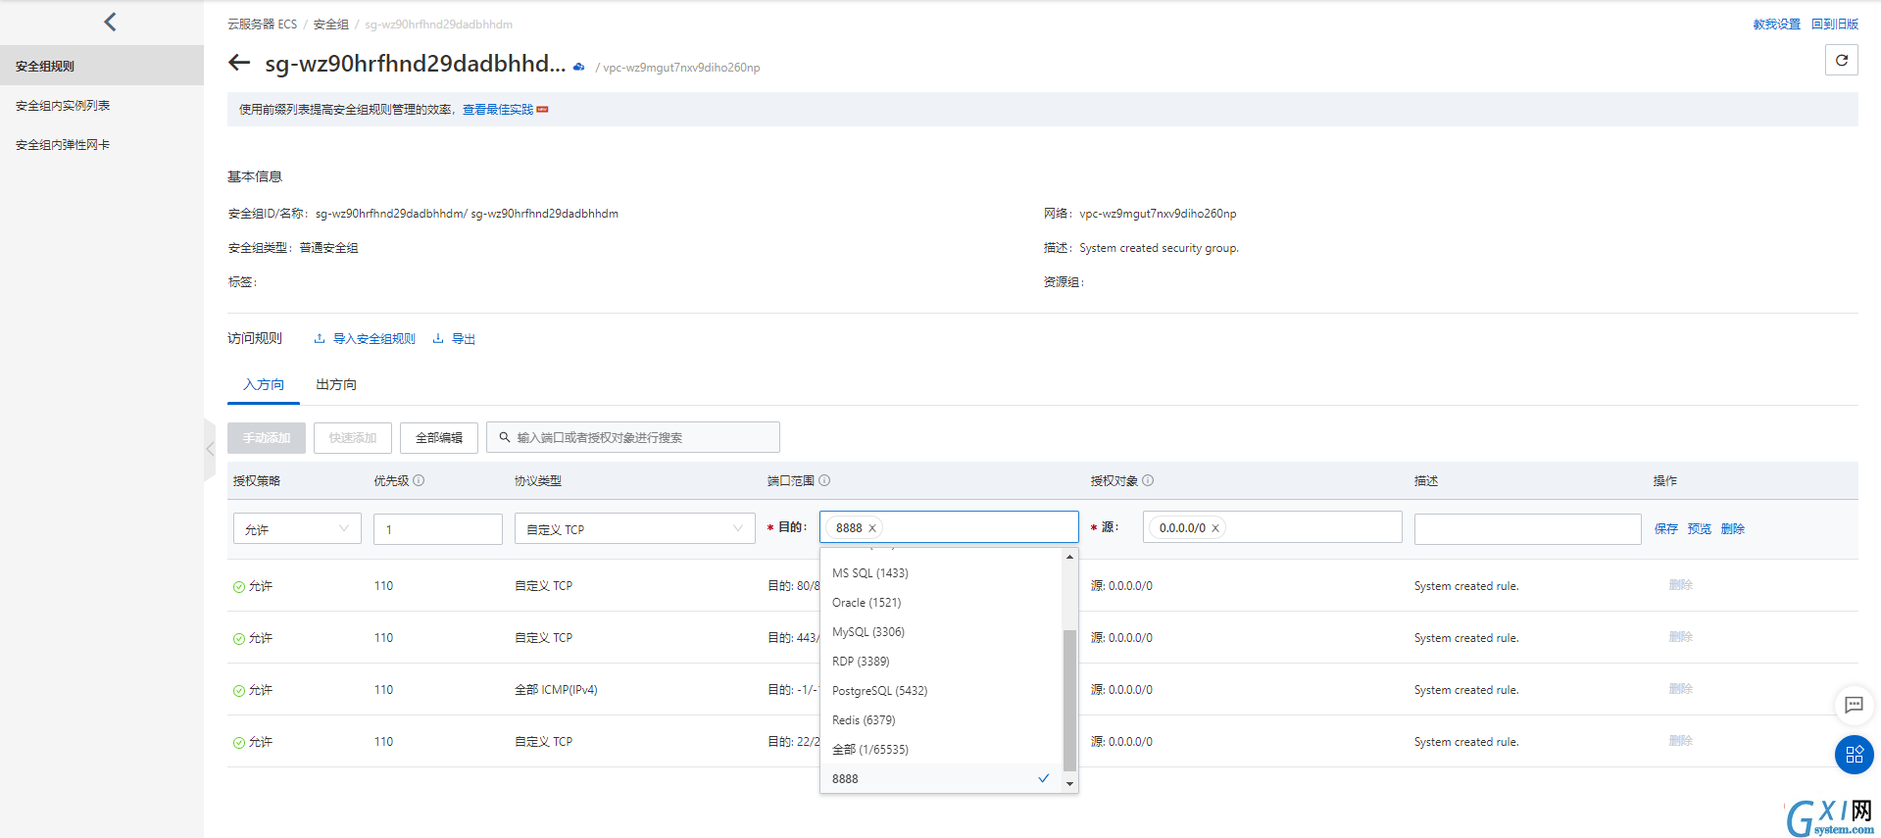Switch to the 入方向 tab
1881x838 pixels.
[264, 384]
